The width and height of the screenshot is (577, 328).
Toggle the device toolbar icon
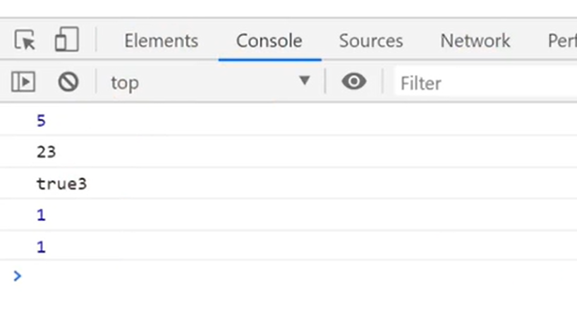point(66,40)
